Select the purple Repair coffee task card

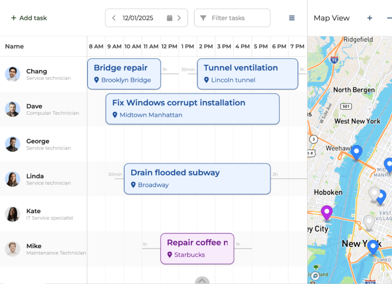coord(197,248)
